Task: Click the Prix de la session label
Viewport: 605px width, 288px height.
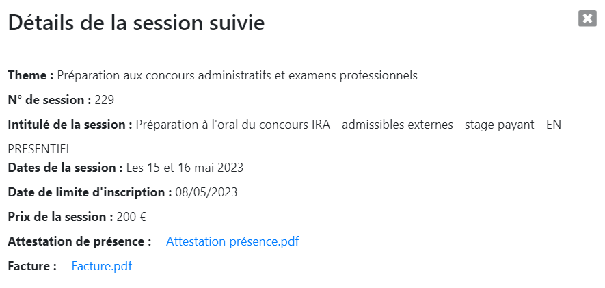Action: coord(61,217)
